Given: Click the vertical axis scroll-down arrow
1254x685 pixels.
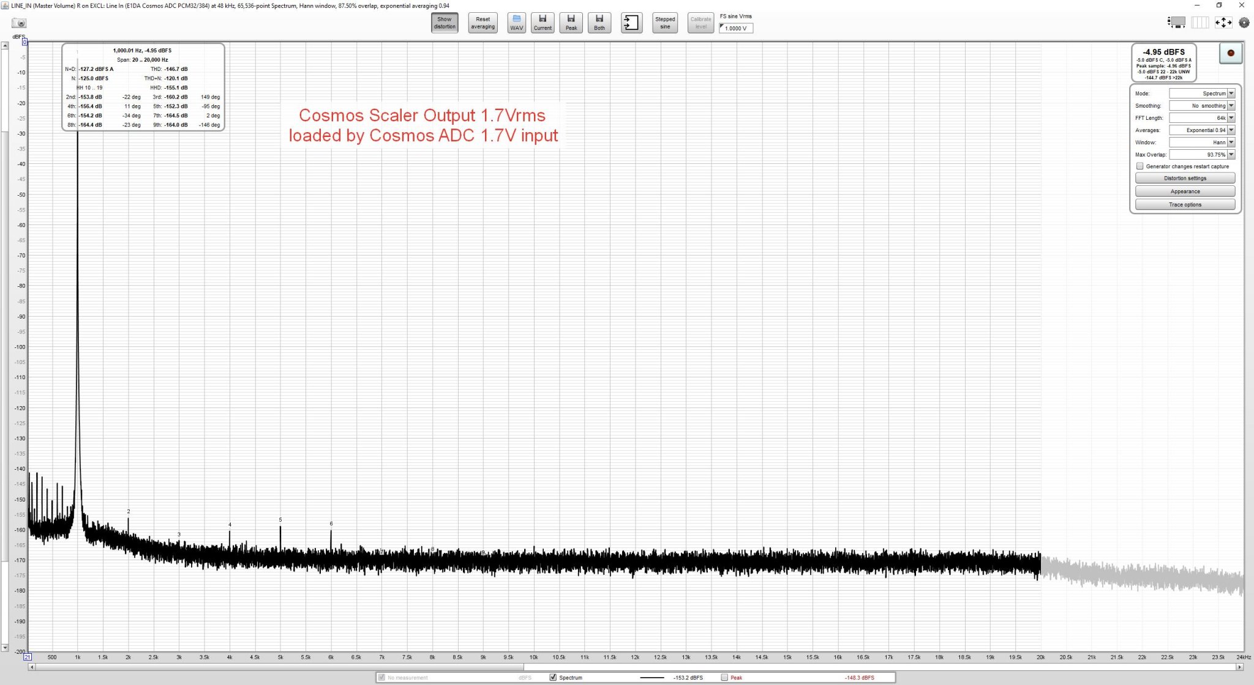Looking at the screenshot, I should (x=5, y=648).
